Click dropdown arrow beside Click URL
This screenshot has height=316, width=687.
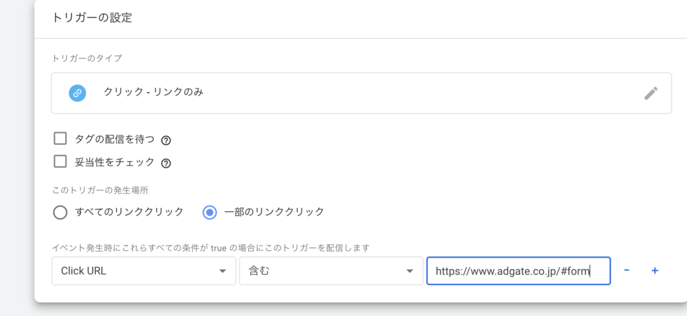[222, 271]
